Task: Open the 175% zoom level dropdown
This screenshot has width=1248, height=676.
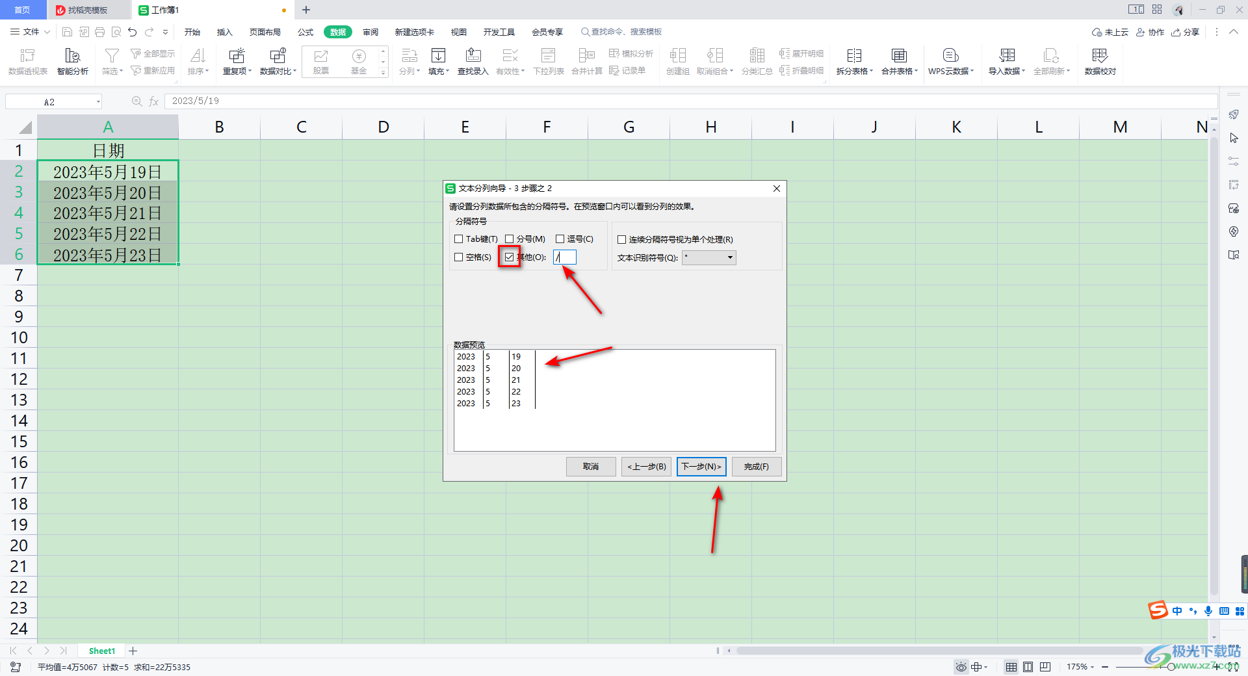Action: 1092,667
